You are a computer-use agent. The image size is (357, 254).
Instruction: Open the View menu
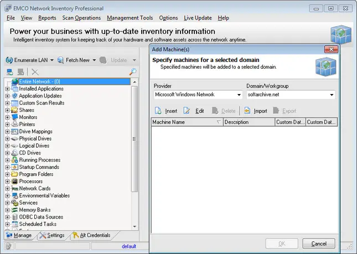point(27,18)
